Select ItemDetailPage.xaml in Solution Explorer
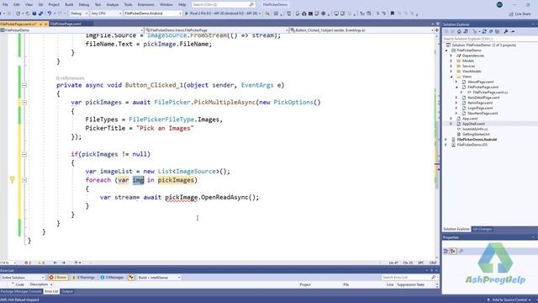This screenshot has width=538, height=303. pyautogui.click(x=483, y=98)
